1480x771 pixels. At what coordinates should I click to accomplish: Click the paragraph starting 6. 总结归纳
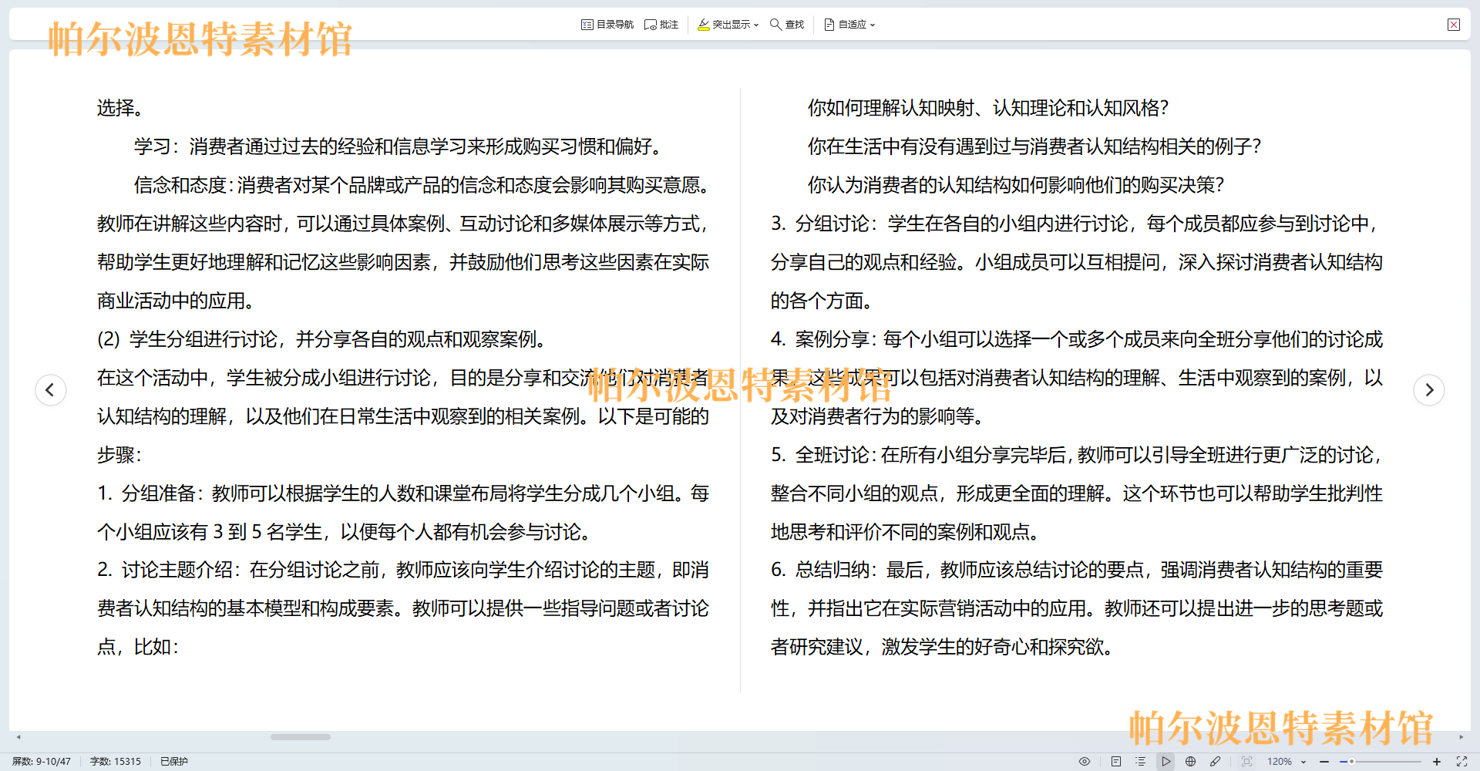(1077, 608)
